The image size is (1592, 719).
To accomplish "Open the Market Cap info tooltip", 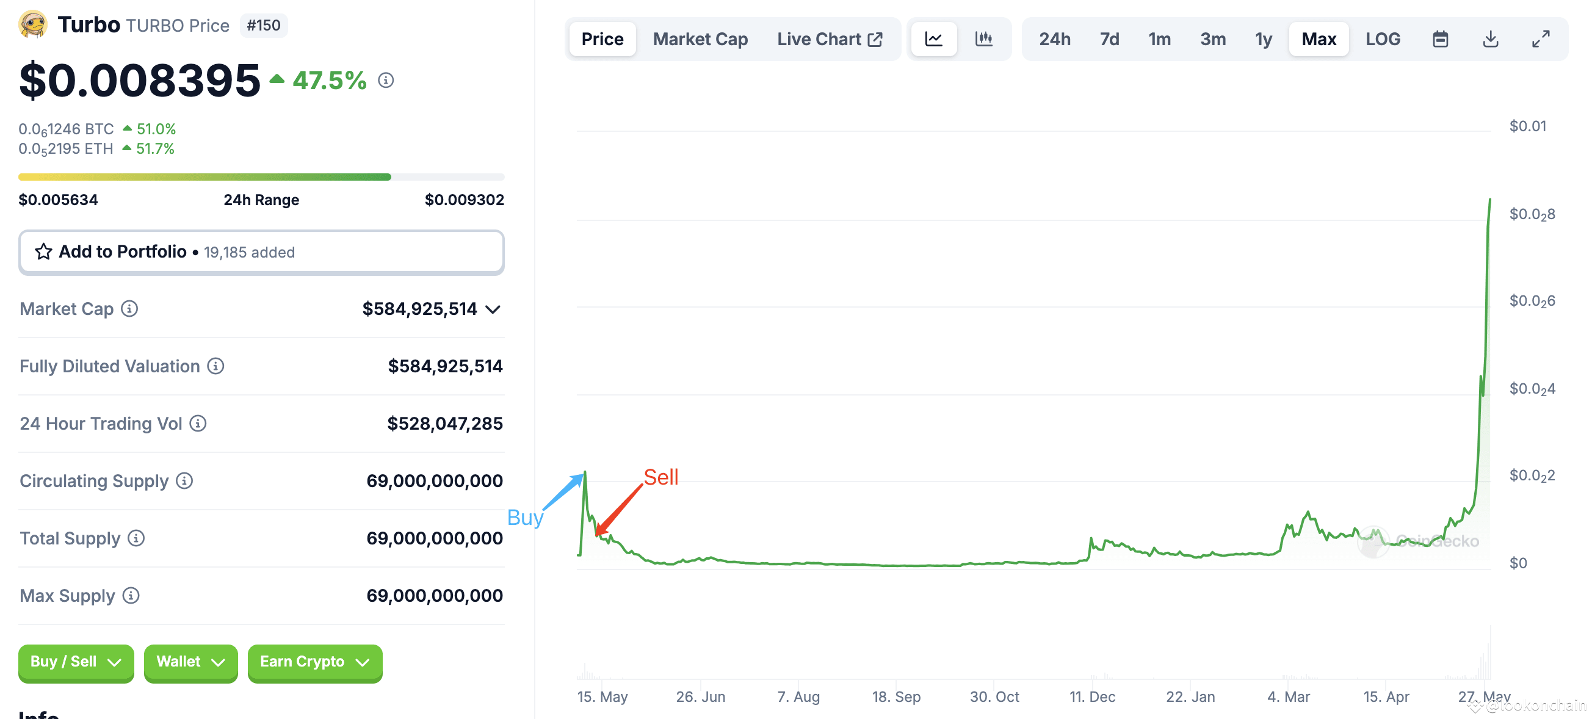I will click(x=129, y=309).
